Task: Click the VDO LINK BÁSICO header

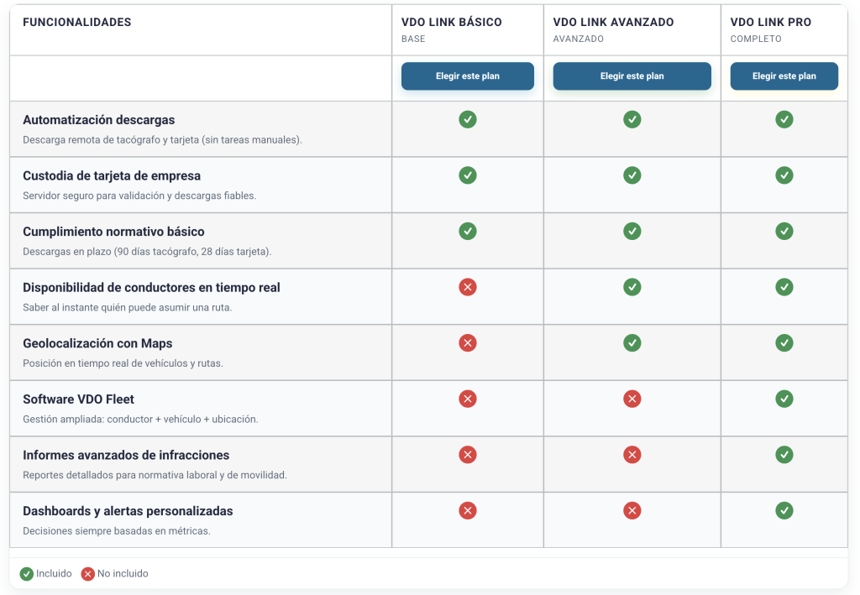Action: (451, 23)
